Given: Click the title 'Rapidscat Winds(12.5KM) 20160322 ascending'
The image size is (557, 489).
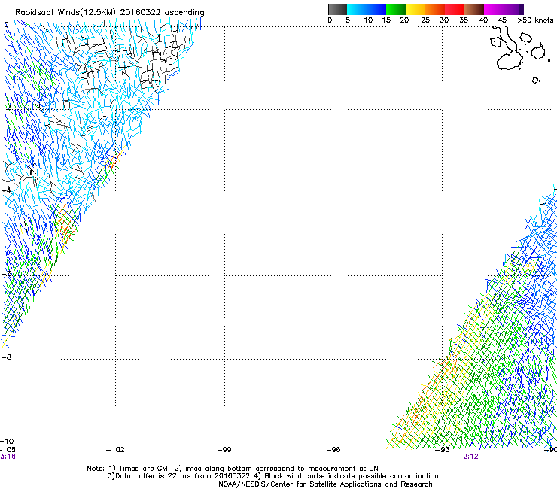Looking at the screenshot, I should 110,13.
